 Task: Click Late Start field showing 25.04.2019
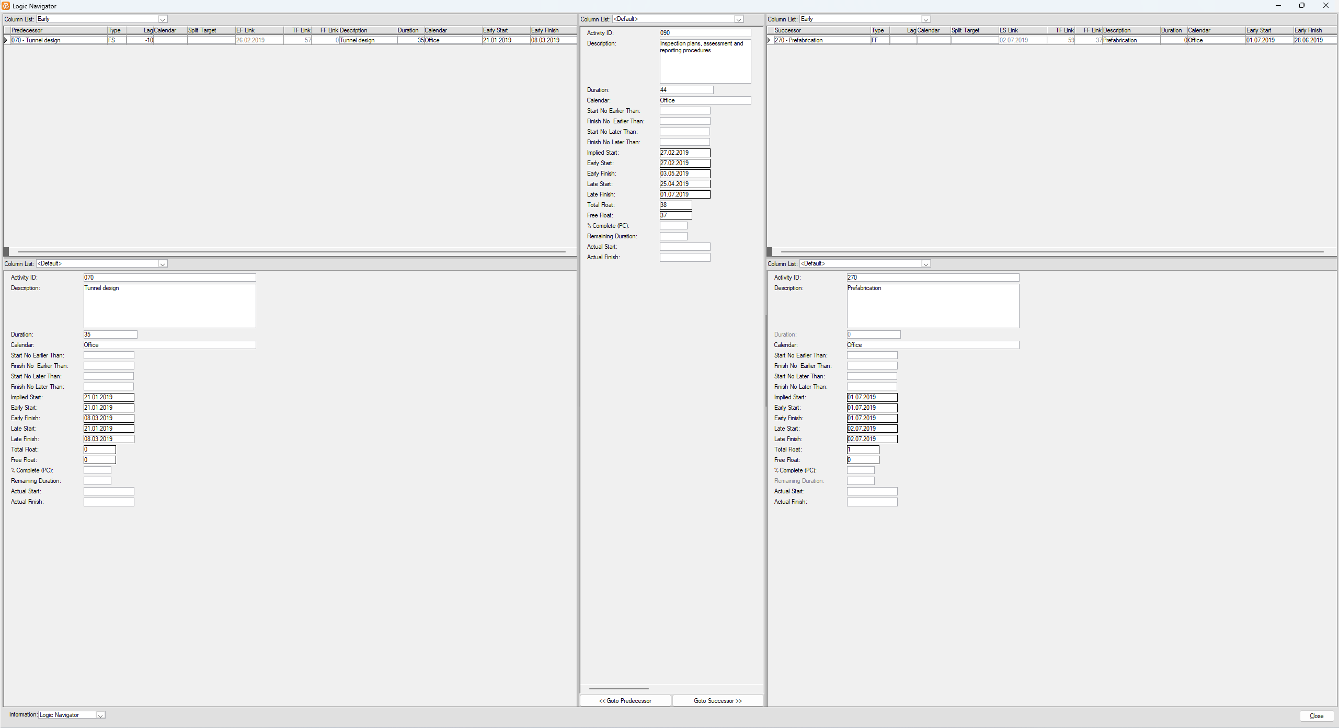click(685, 184)
